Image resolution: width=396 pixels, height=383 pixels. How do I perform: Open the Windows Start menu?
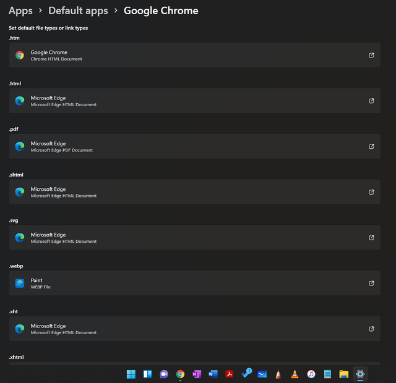click(x=131, y=374)
